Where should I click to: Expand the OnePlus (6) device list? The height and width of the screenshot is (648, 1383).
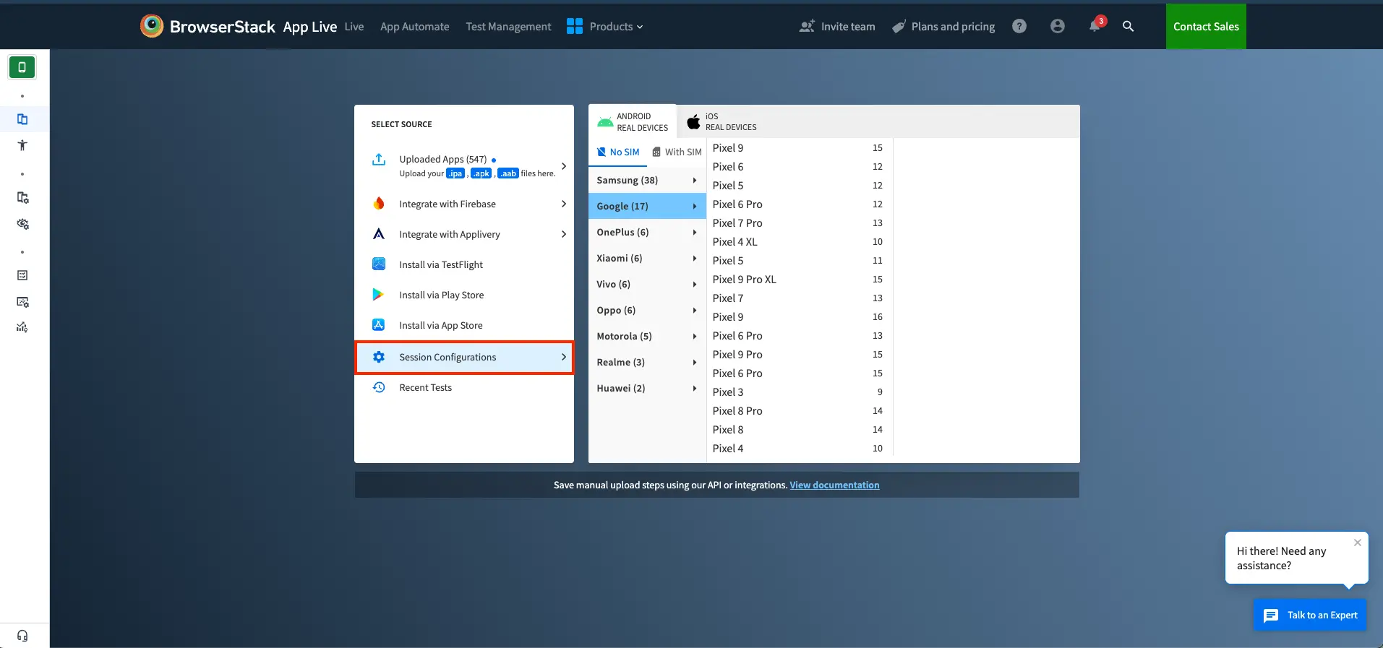point(646,233)
